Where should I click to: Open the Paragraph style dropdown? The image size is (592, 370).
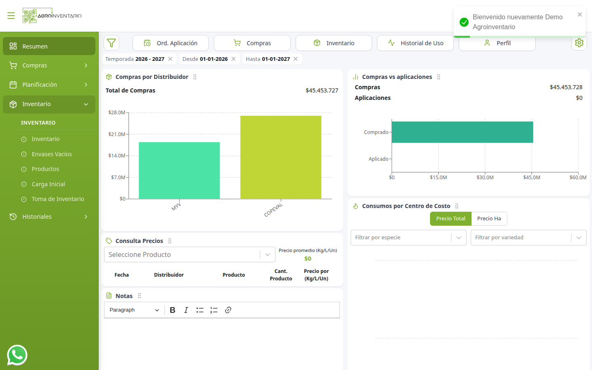tap(134, 310)
